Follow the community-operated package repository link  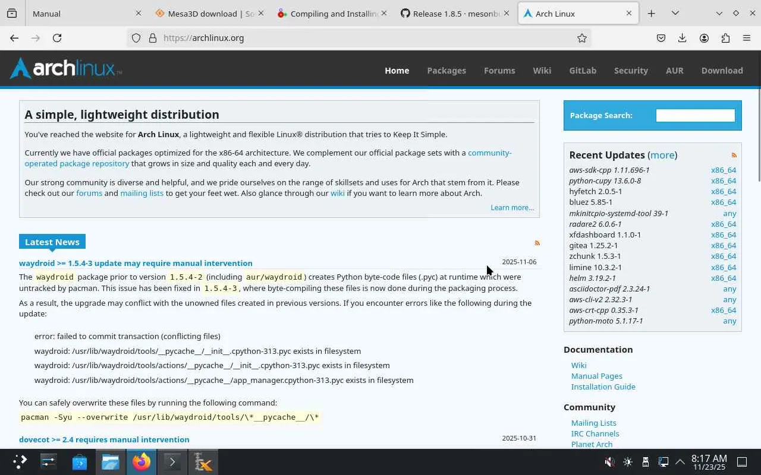[268, 158]
